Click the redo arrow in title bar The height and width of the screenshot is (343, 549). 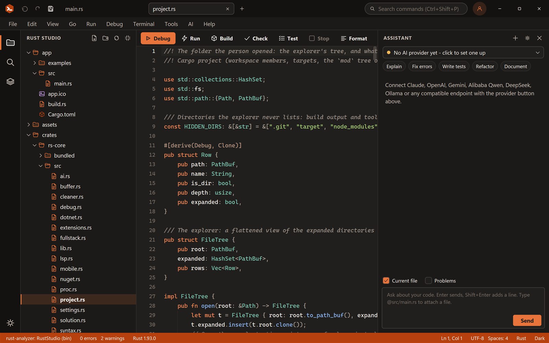38,9
